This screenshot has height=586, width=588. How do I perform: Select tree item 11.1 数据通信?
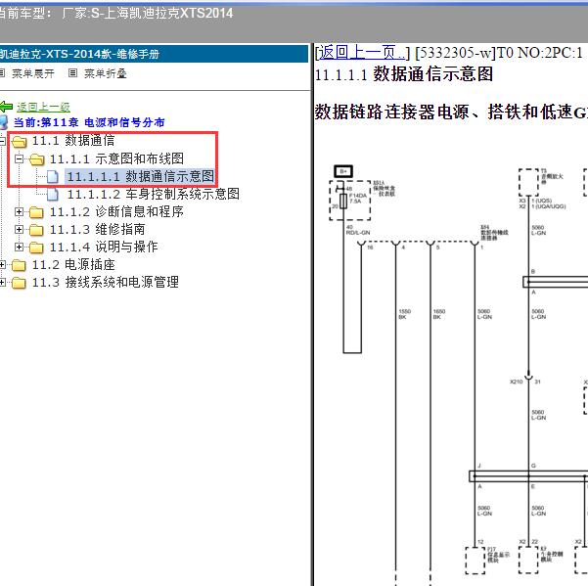click(73, 141)
